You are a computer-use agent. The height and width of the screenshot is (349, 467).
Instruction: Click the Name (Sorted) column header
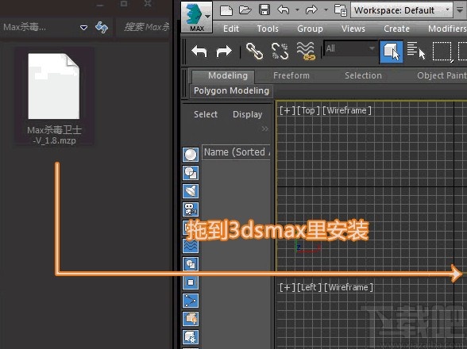click(x=237, y=152)
